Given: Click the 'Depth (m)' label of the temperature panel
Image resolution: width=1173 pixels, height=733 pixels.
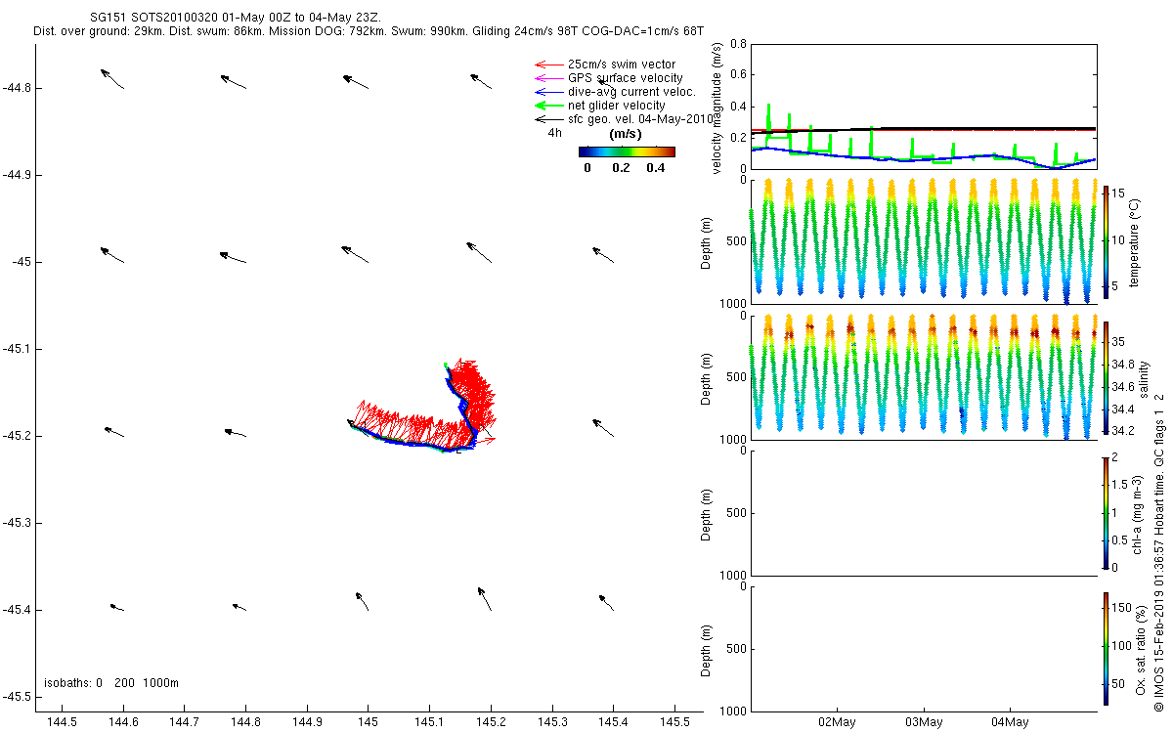Looking at the screenshot, I should (x=707, y=242).
